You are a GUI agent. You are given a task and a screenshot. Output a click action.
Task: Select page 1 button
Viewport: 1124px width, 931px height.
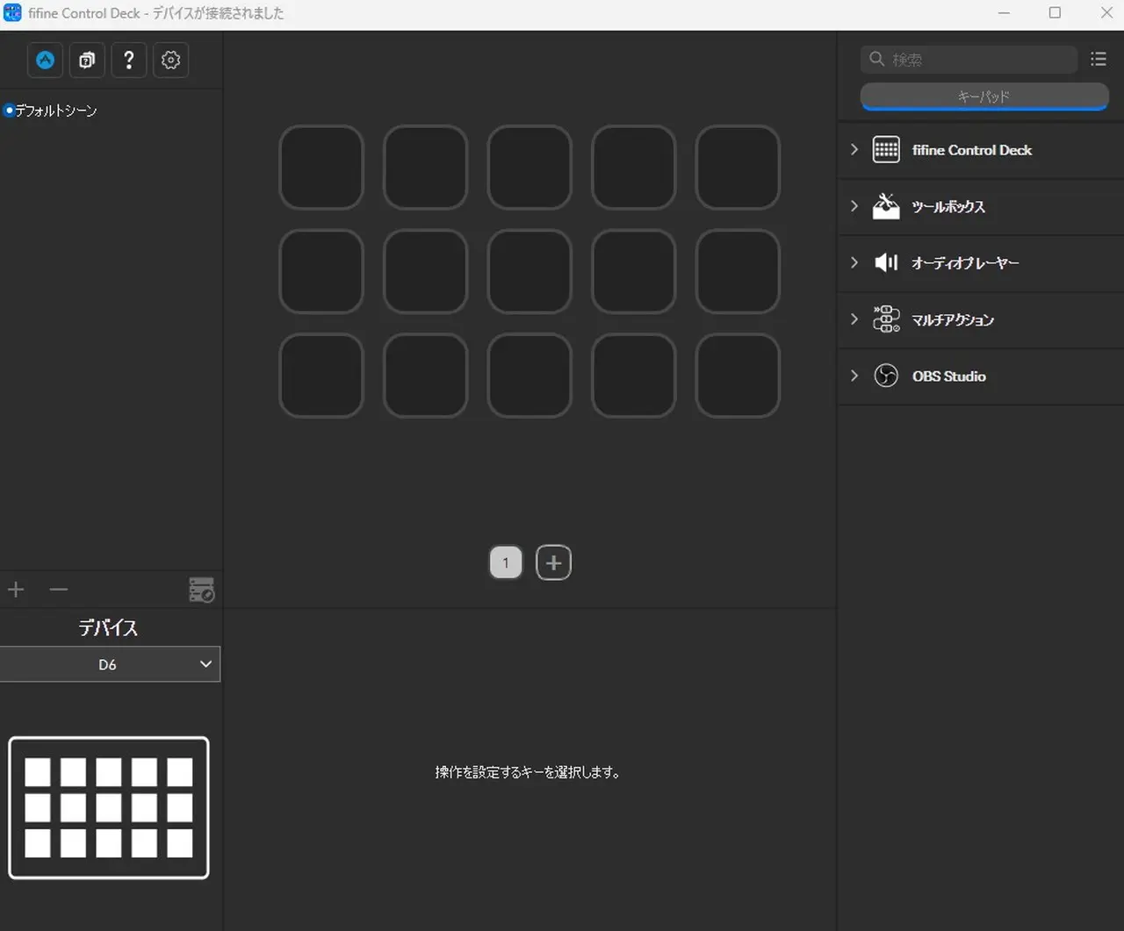tap(506, 562)
